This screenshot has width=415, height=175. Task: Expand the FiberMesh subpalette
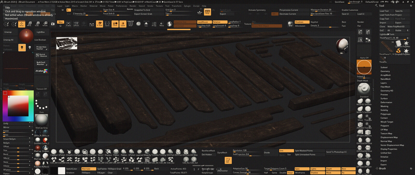coord(385,87)
